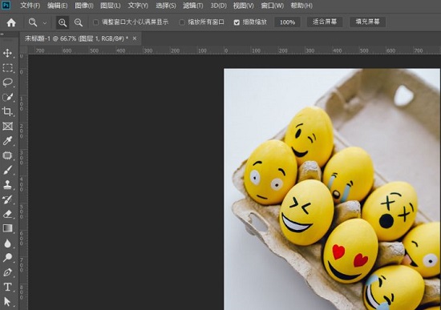Open the 文件(F) menu
The height and width of the screenshot is (310, 441).
coord(30,6)
